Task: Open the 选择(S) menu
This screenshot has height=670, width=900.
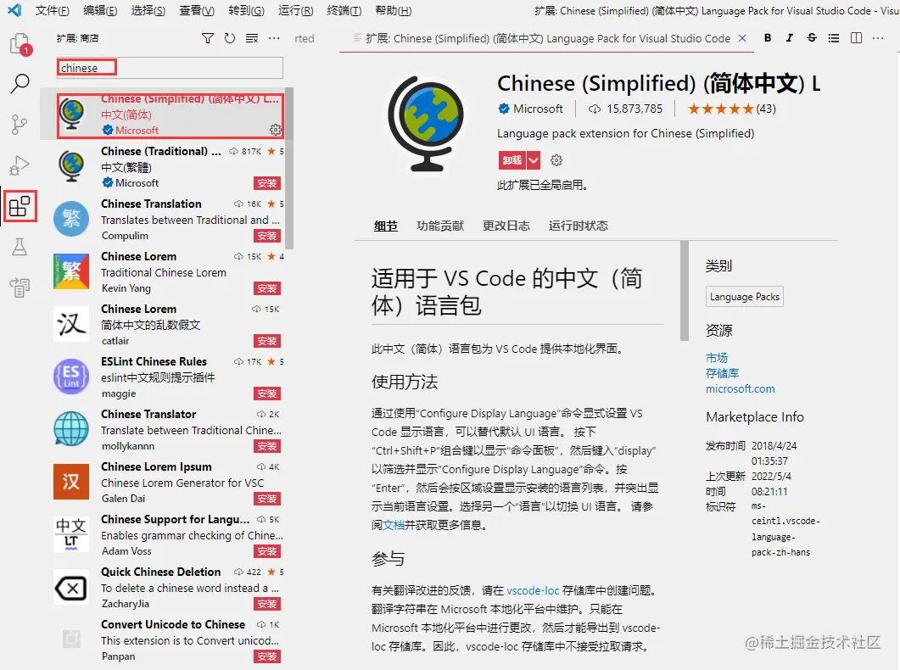Action: pos(148,10)
